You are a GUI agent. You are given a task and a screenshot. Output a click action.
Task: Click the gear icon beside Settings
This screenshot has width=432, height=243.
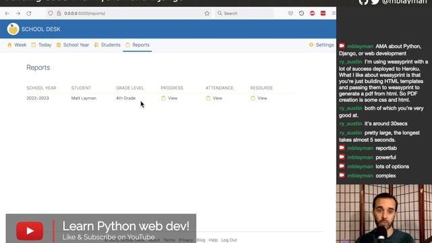311,45
